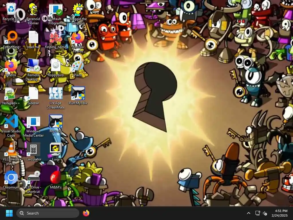
Task: Select the My Felix icon
Action: point(56,124)
